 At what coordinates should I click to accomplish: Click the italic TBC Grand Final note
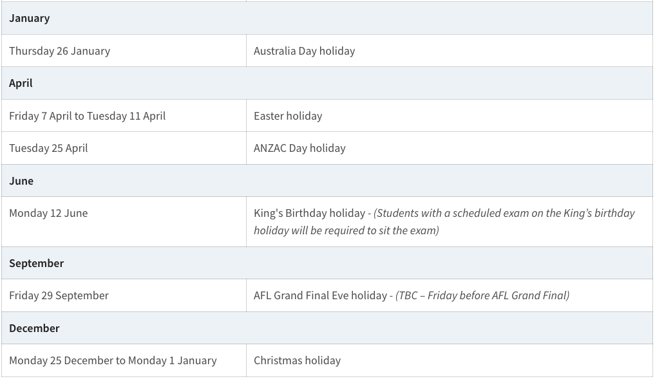(482, 295)
